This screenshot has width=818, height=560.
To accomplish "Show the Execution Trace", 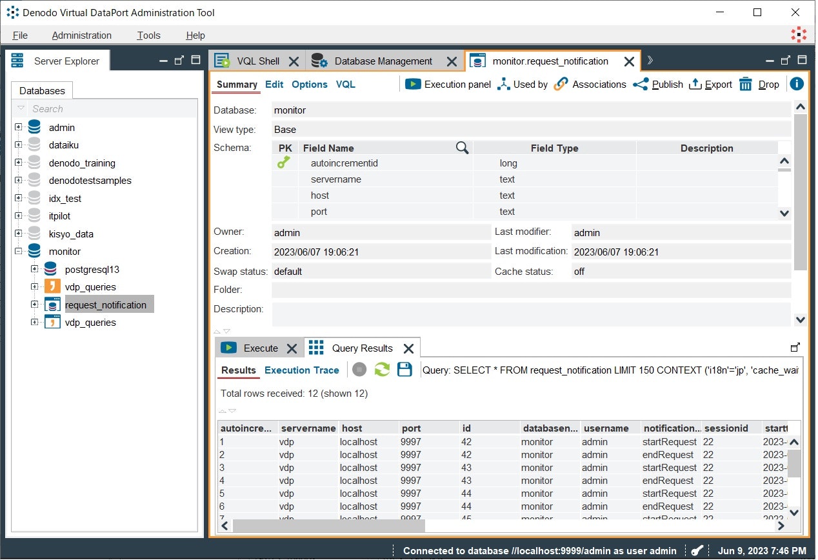I will [302, 370].
